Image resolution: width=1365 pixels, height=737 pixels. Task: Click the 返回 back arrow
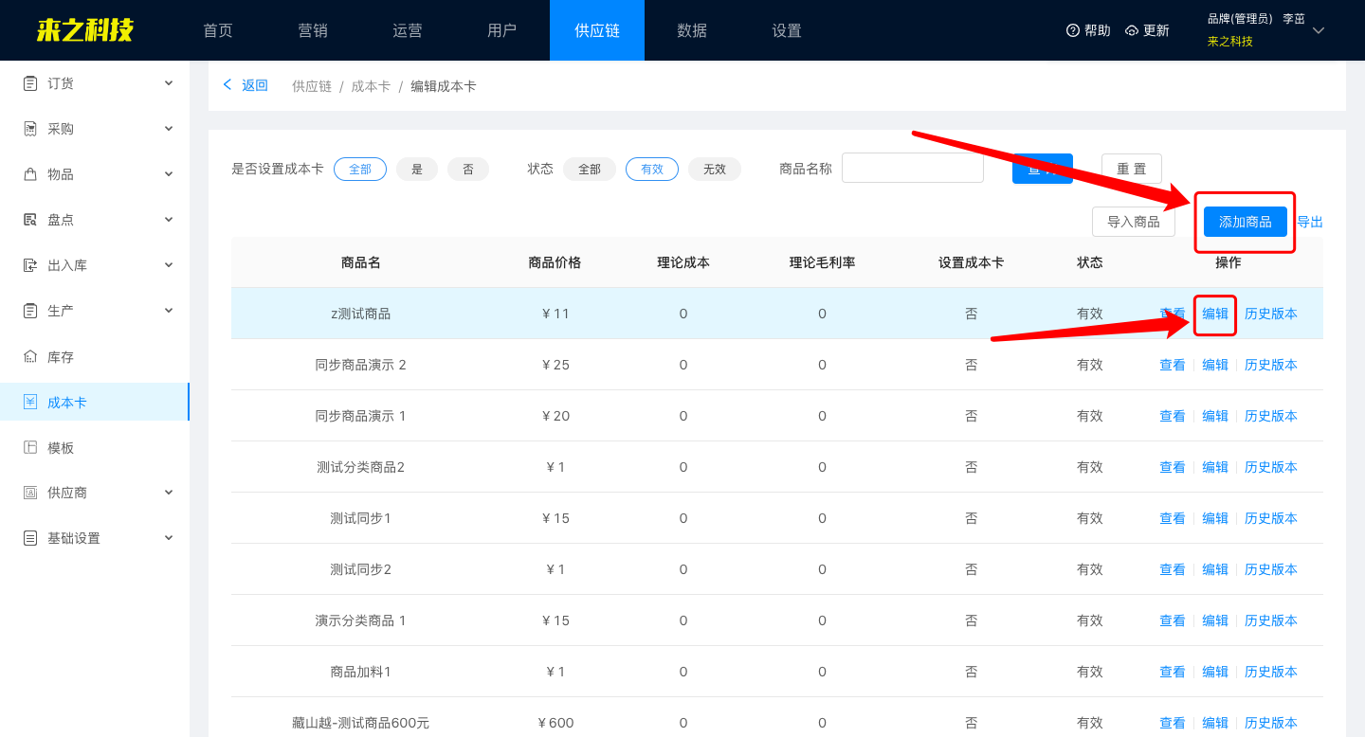click(x=227, y=85)
